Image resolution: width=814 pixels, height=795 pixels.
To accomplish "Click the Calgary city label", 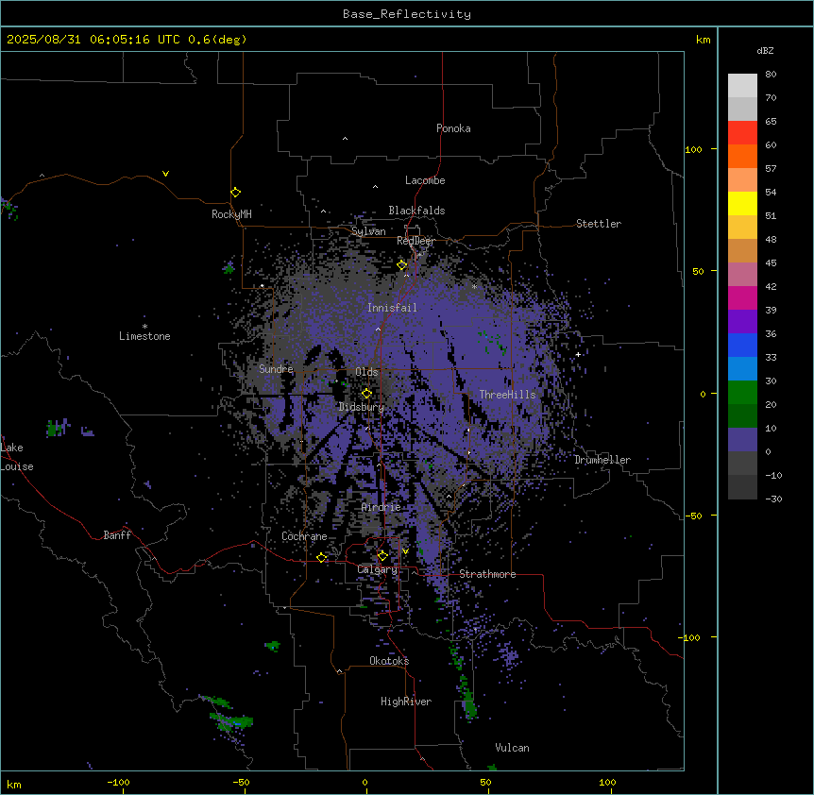I will point(377,569).
